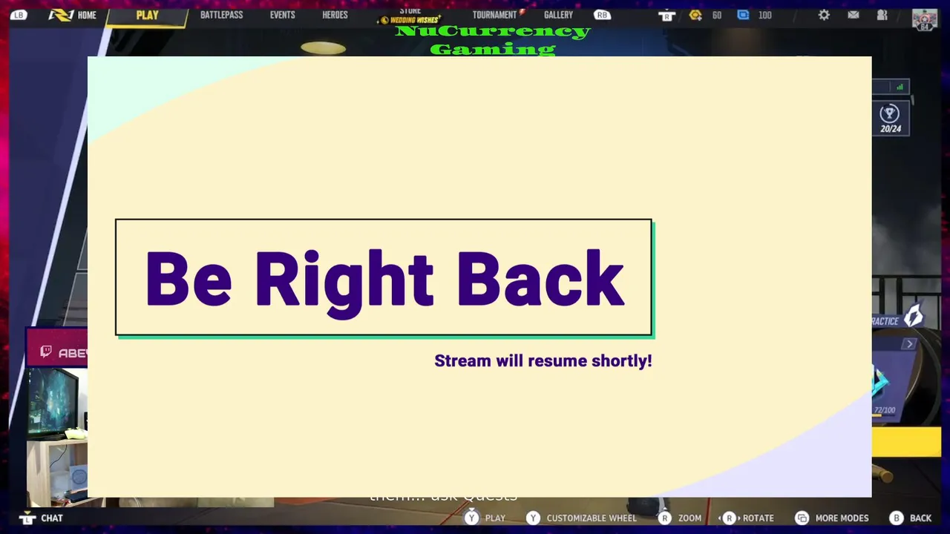Go to the Tournament tab
The height and width of the screenshot is (534, 950).
click(497, 15)
